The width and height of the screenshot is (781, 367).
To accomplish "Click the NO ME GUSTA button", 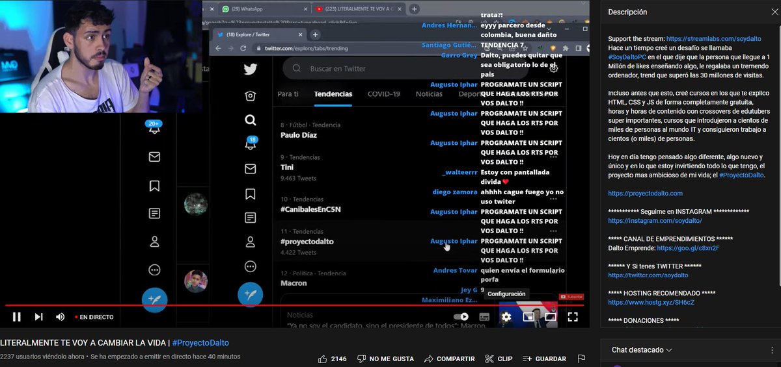I will (x=384, y=359).
